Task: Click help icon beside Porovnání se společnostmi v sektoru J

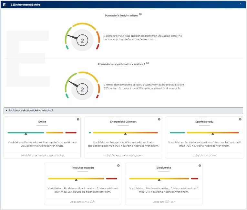Action: (148, 63)
